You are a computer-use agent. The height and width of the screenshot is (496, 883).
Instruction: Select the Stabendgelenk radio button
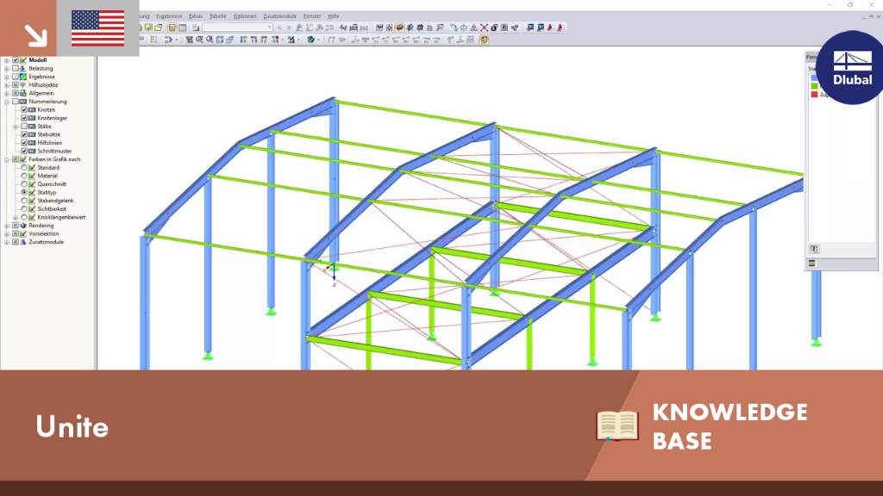24,201
